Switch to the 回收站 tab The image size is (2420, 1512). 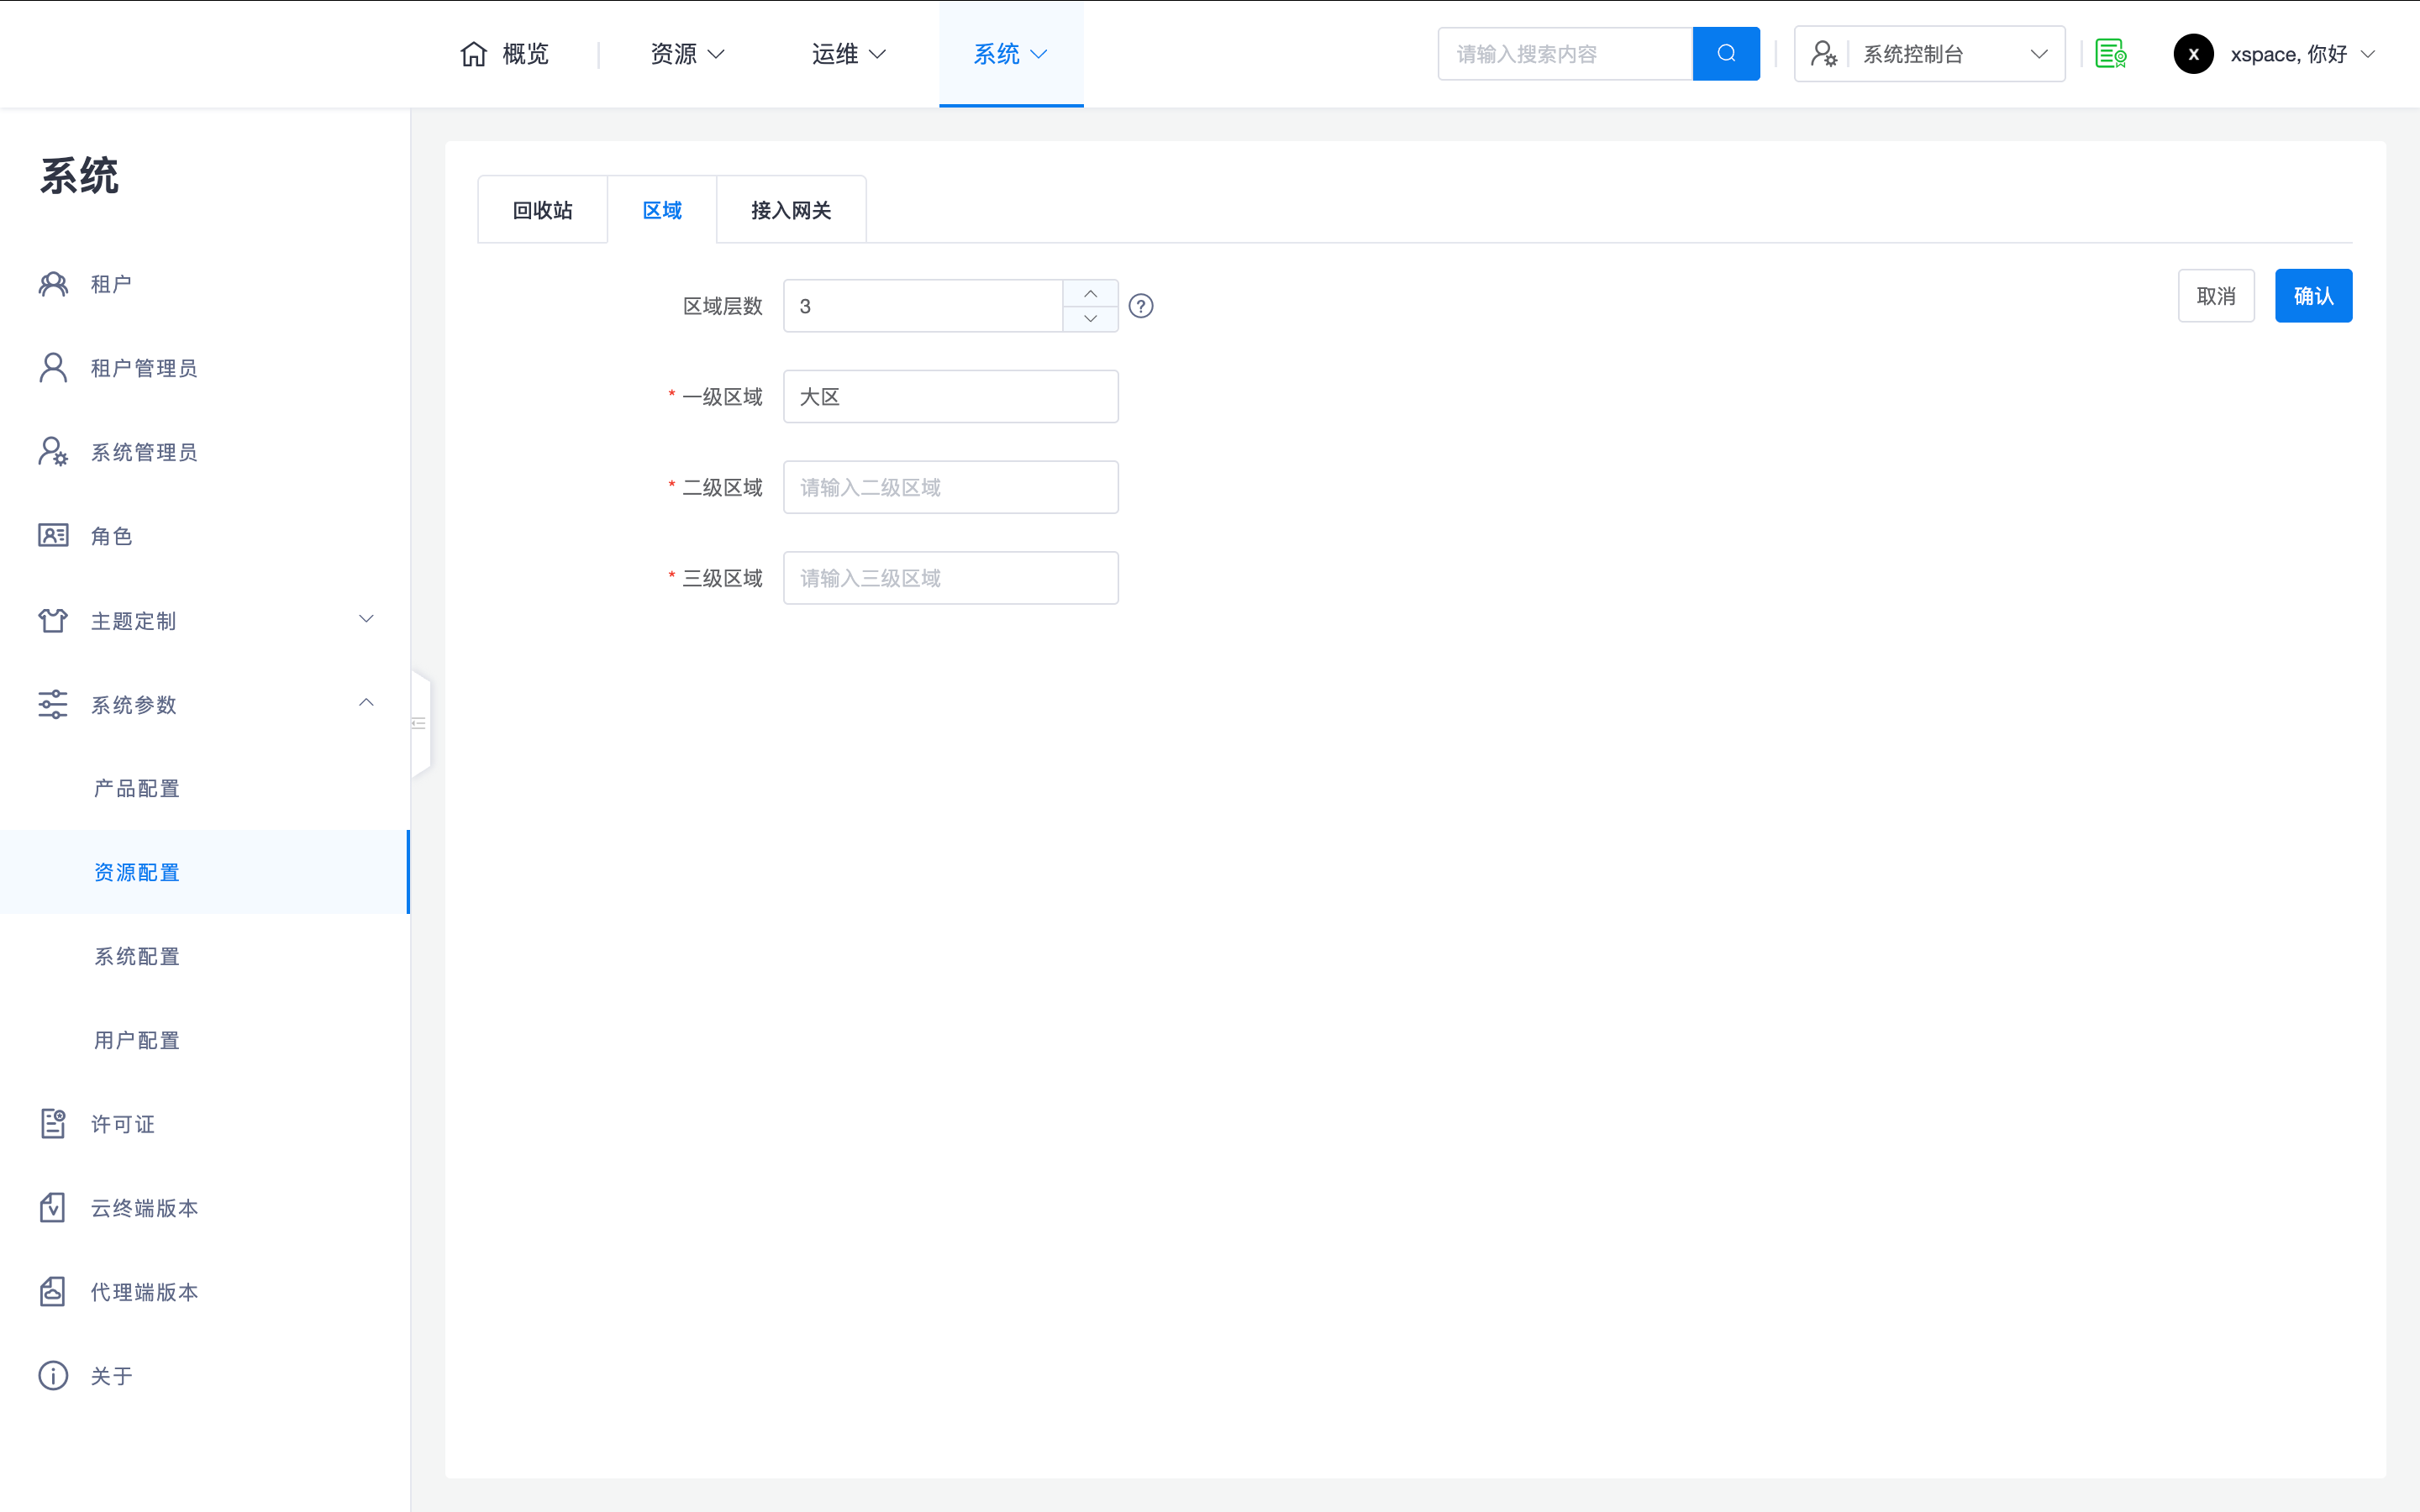coord(542,210)
